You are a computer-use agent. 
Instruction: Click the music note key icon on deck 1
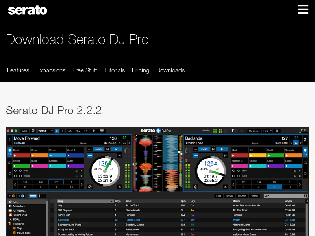[x=124, y=143]
